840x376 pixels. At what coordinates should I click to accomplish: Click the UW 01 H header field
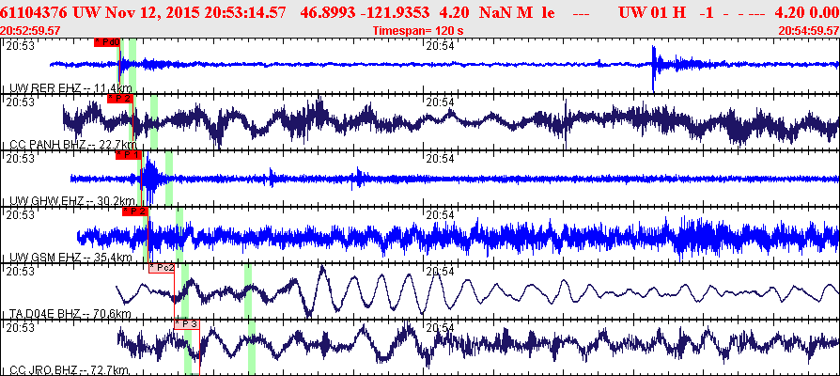652,12
